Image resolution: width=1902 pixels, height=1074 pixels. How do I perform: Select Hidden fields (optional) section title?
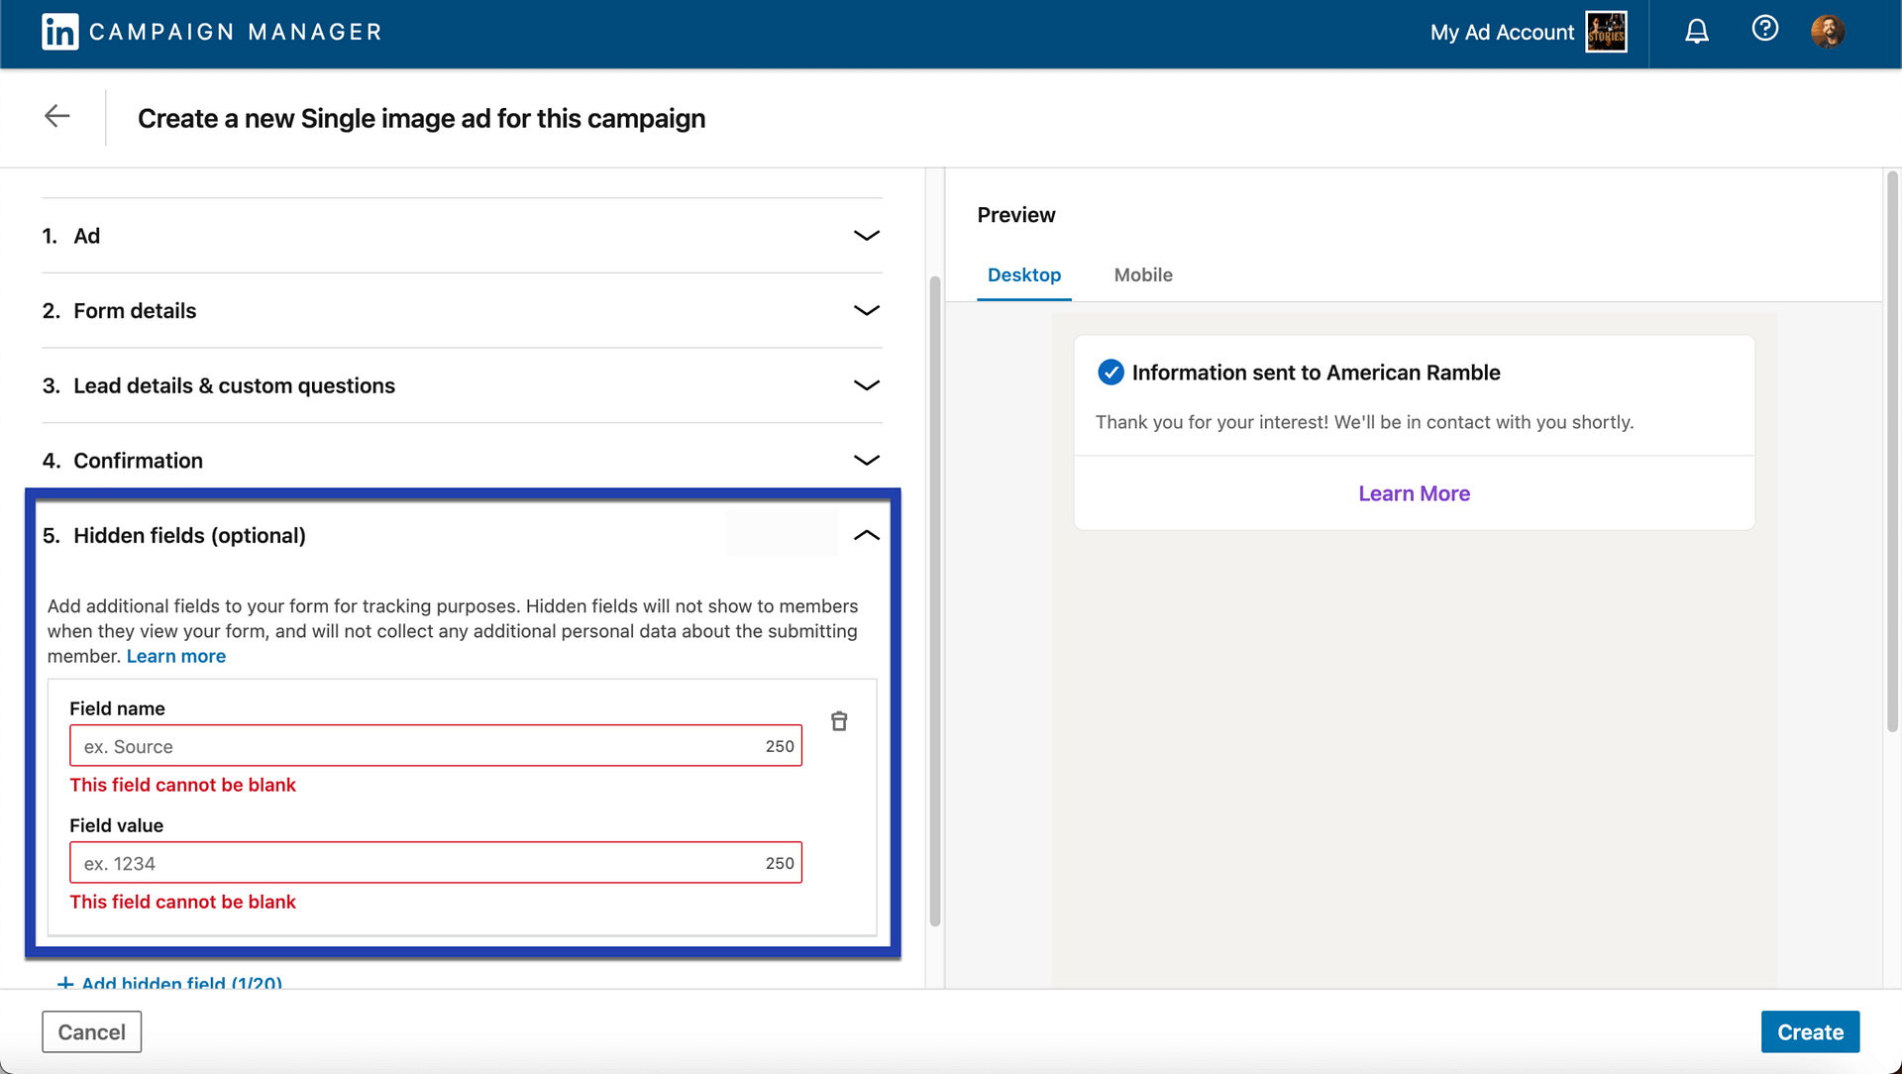tap(189, 536)
